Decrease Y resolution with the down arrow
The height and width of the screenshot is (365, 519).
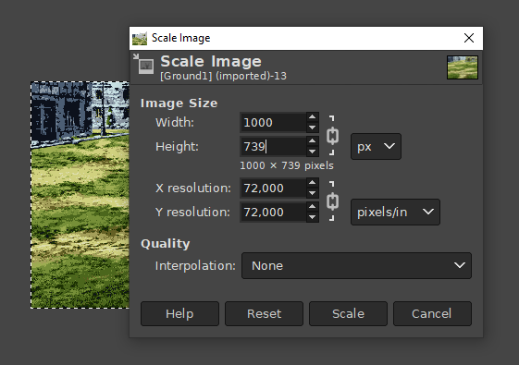312,217
